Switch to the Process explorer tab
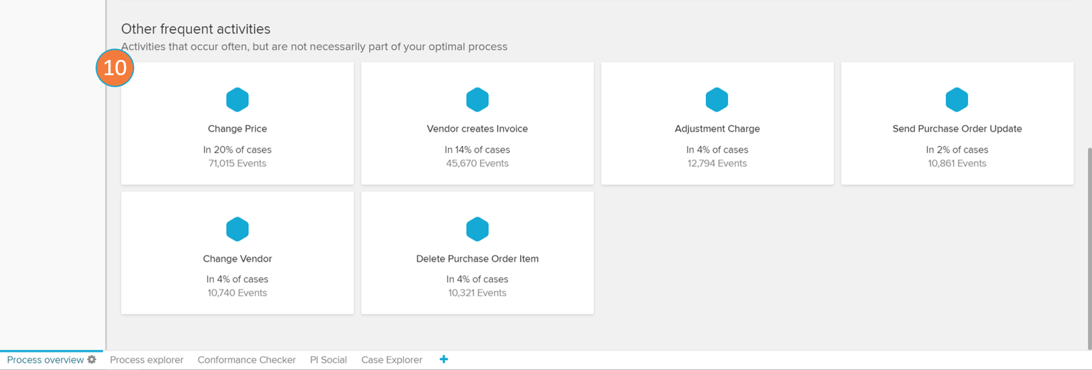Image resolution: width=1092 pixels, height=370 pixels. click(x=146, y=360)
